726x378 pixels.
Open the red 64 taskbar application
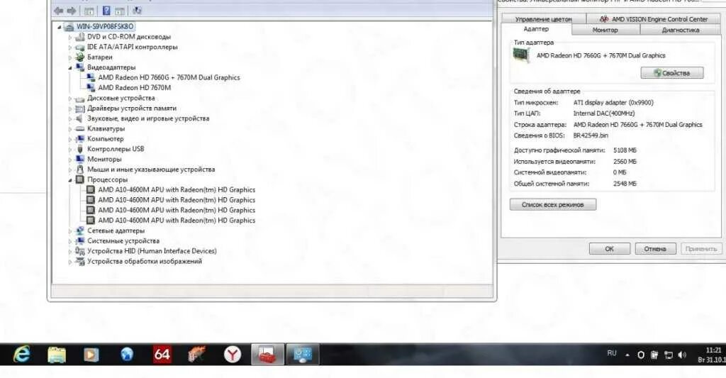(162, 355)
